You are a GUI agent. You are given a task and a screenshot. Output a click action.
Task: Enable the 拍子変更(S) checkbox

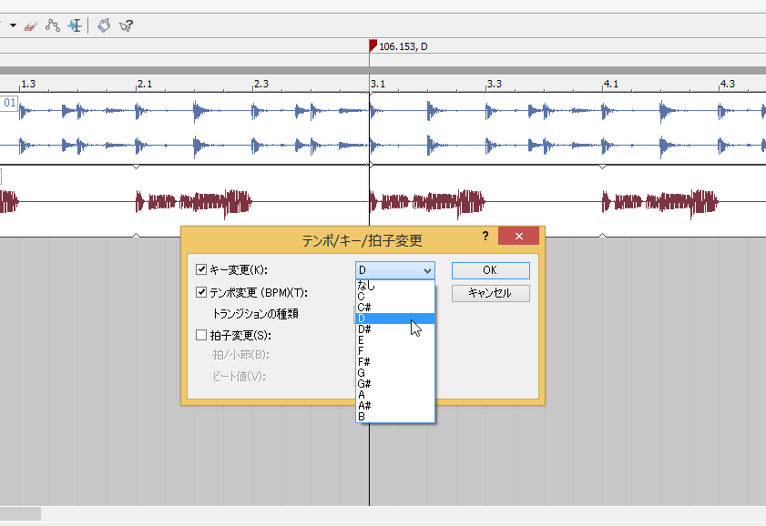pyautogui.click(x=200, y=335)
